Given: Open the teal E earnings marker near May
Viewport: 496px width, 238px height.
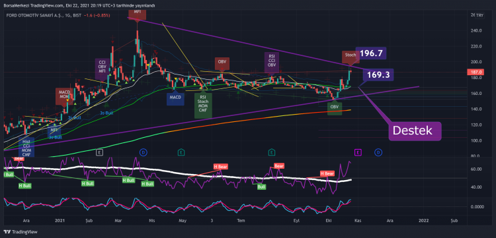Looking at the screenshot, I should click(181, 152).
